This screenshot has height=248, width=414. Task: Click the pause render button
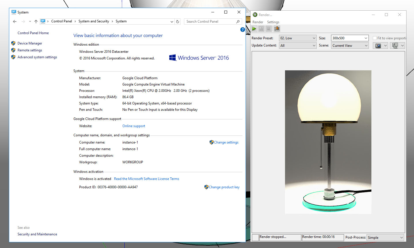(x=261, y=29)
